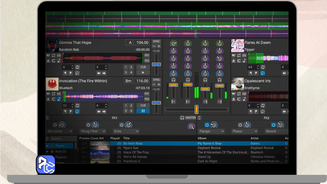
Task: Sort library by the Artist column header
Action: (254, 138)
